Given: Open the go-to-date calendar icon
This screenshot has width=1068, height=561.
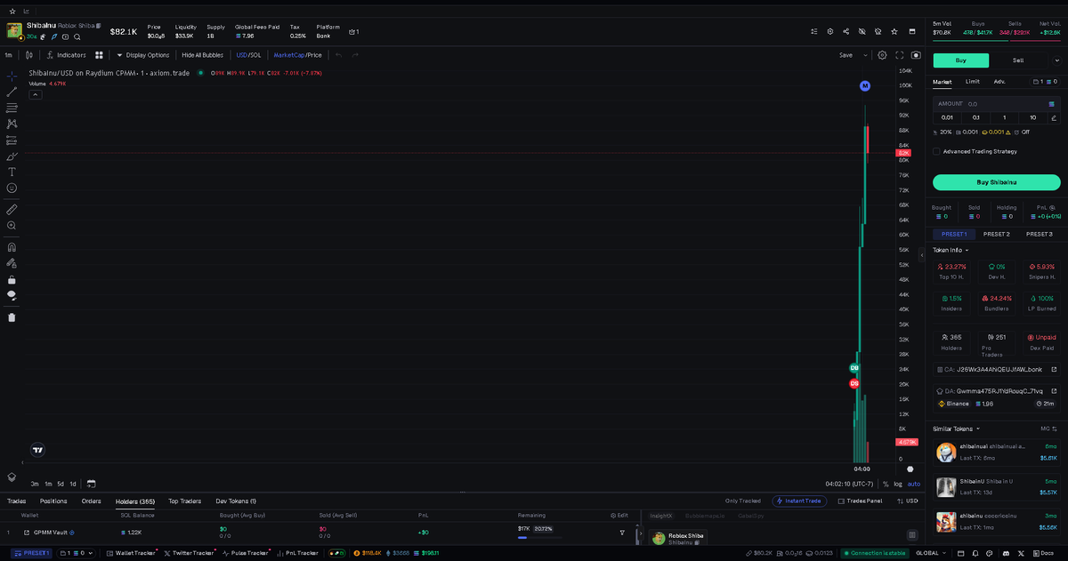Looking at the screenshot, I should [x=91, y=484].
